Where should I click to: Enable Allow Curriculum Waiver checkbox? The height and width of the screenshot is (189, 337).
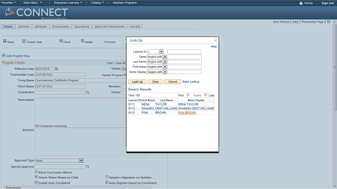pos(36,172)
